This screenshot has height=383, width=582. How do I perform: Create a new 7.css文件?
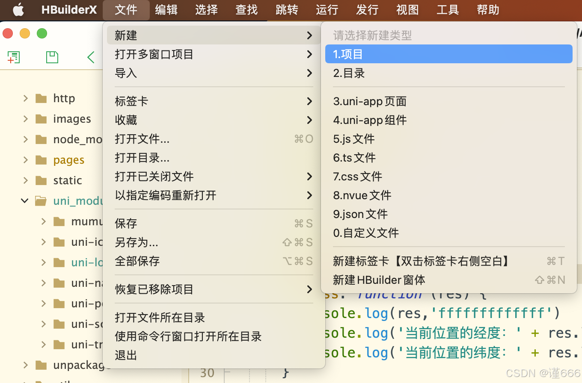click(x=449, y=177)
